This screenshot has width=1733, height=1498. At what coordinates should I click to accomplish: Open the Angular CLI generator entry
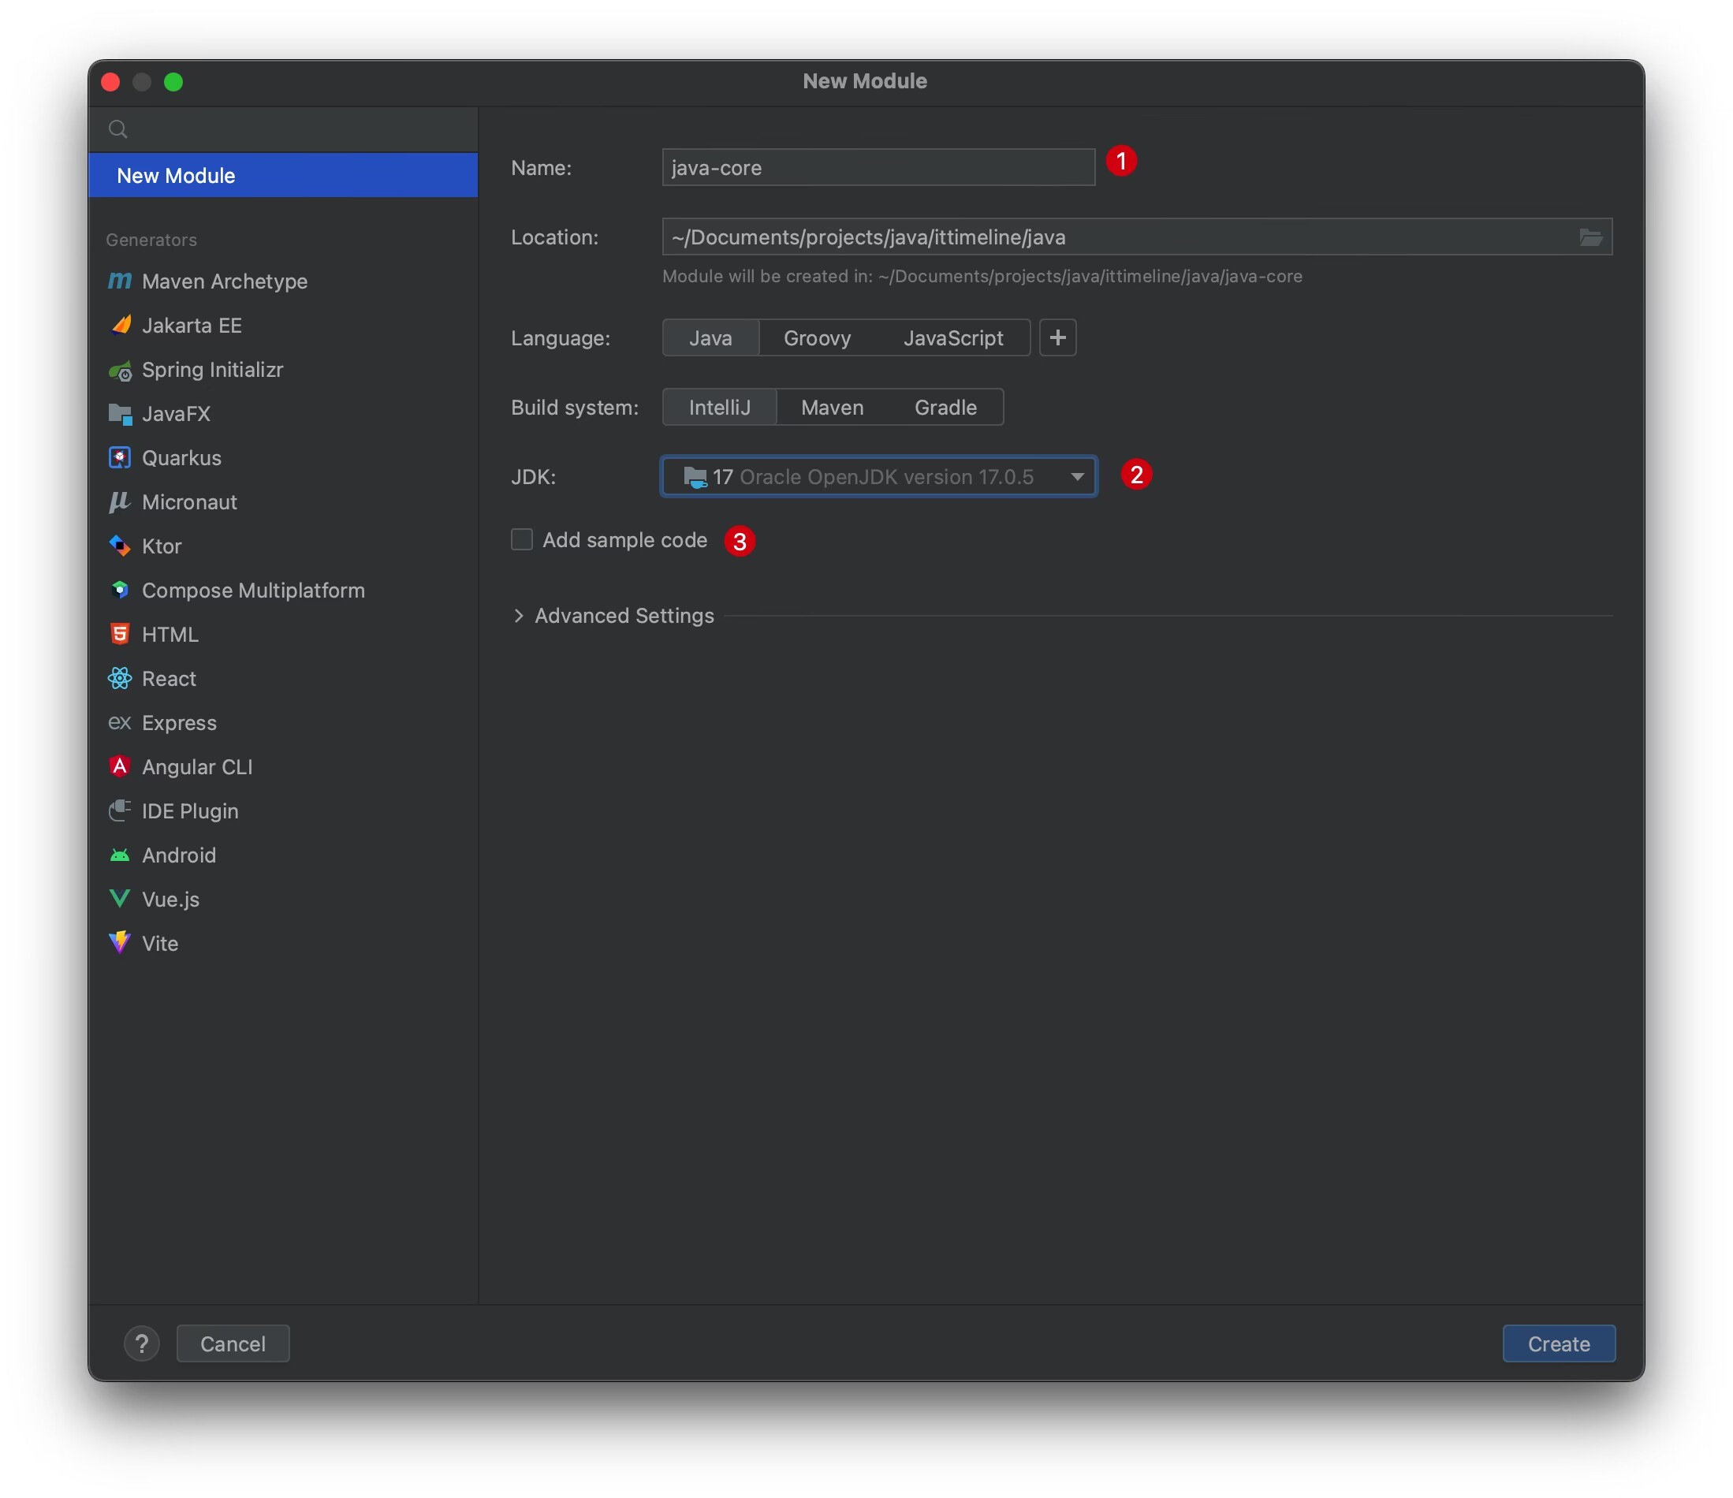click(x=284, y=766)
